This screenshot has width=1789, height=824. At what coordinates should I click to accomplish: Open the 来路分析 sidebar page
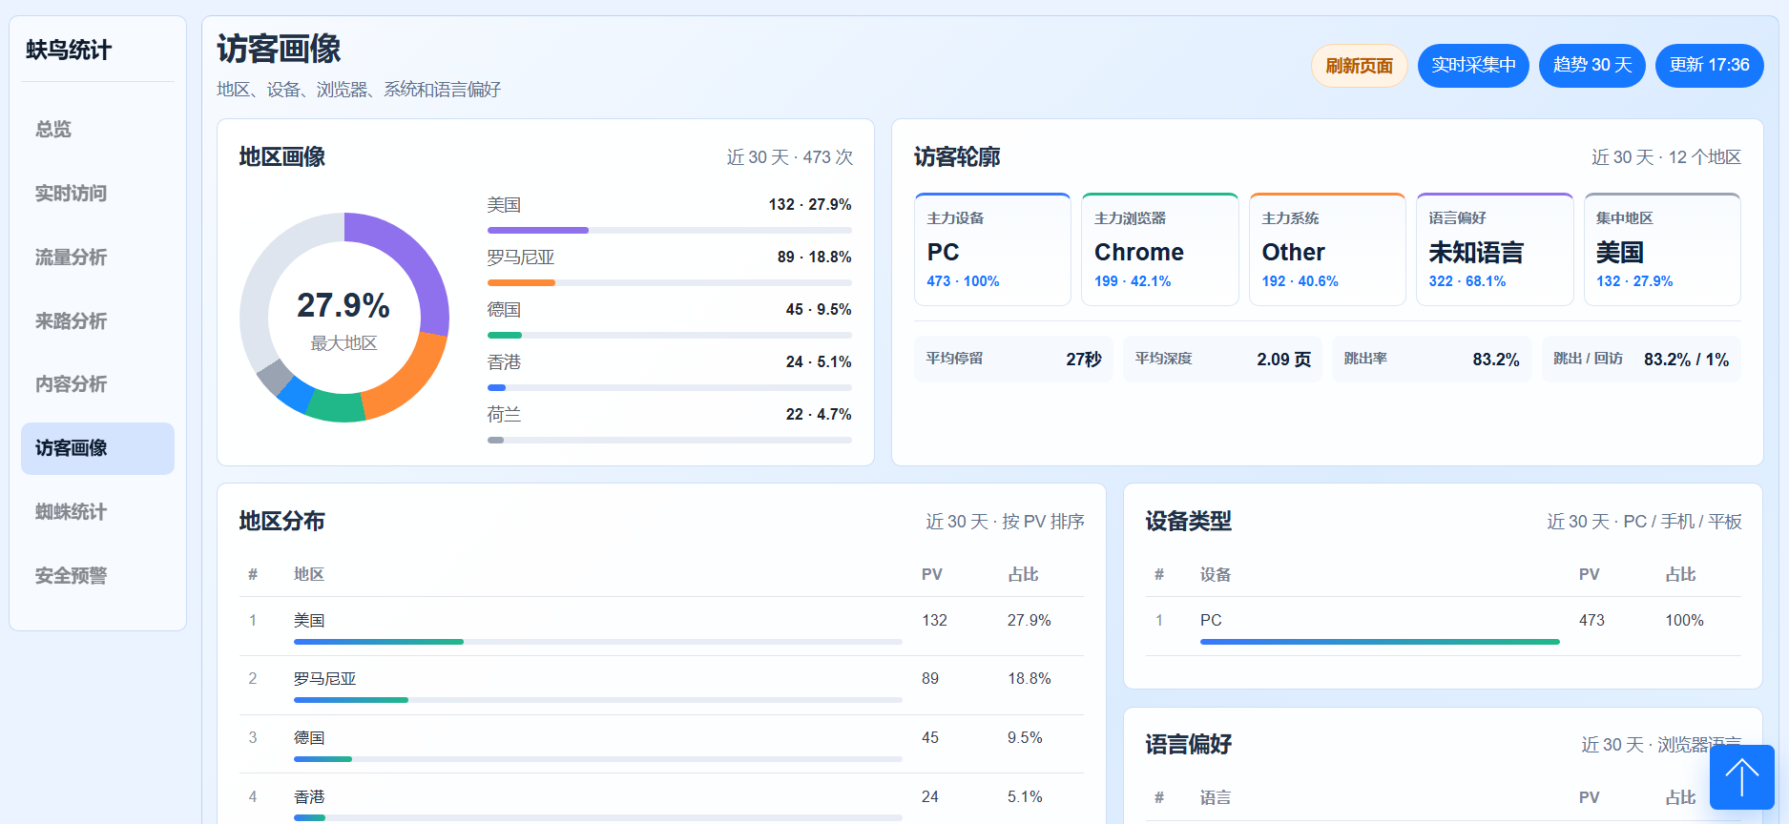click(x=97, y=321)
